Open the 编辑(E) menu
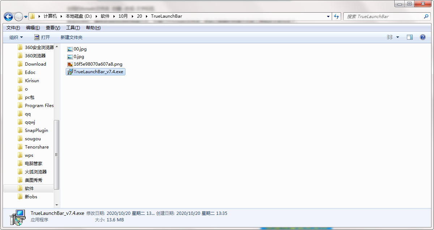 [33, 28]
